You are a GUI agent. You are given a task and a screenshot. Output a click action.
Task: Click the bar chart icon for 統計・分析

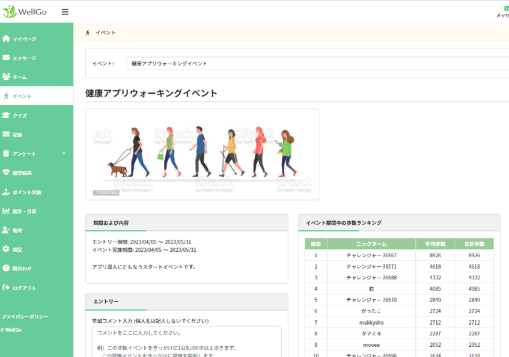(x=6, y=211)
